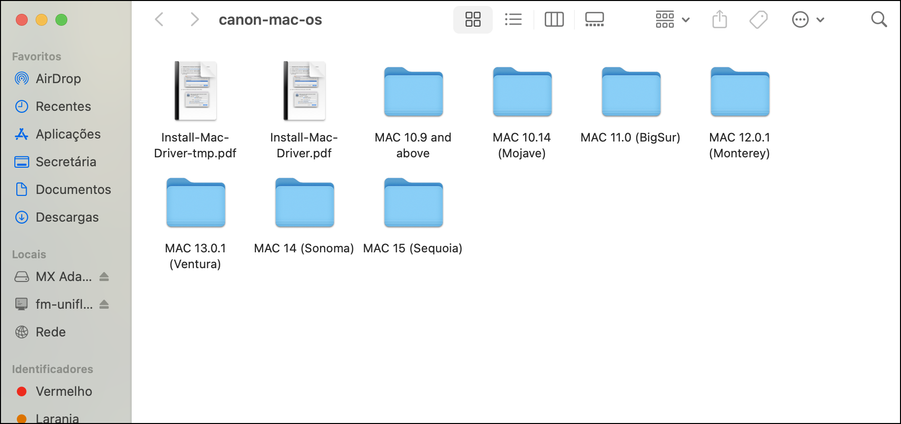Select the MAC 14 (Sonoma) folder

tap(304, 216)
